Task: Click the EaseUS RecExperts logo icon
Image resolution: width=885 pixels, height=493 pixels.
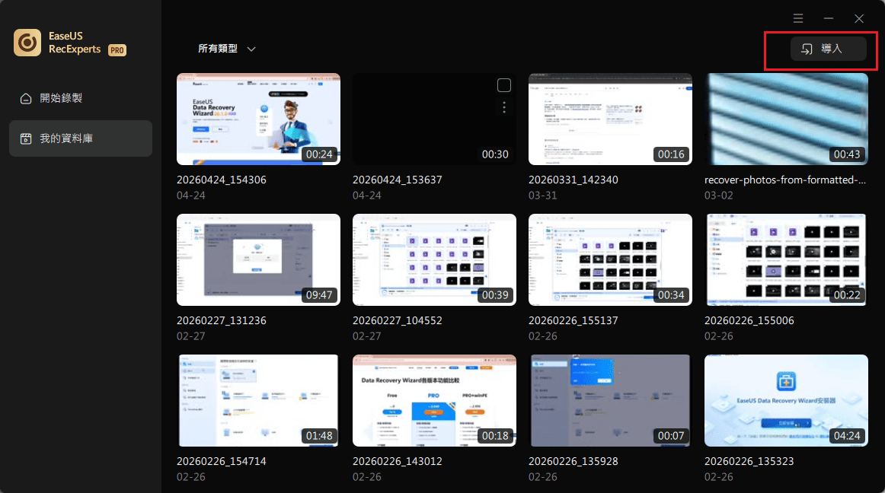Action: [27, 43]
